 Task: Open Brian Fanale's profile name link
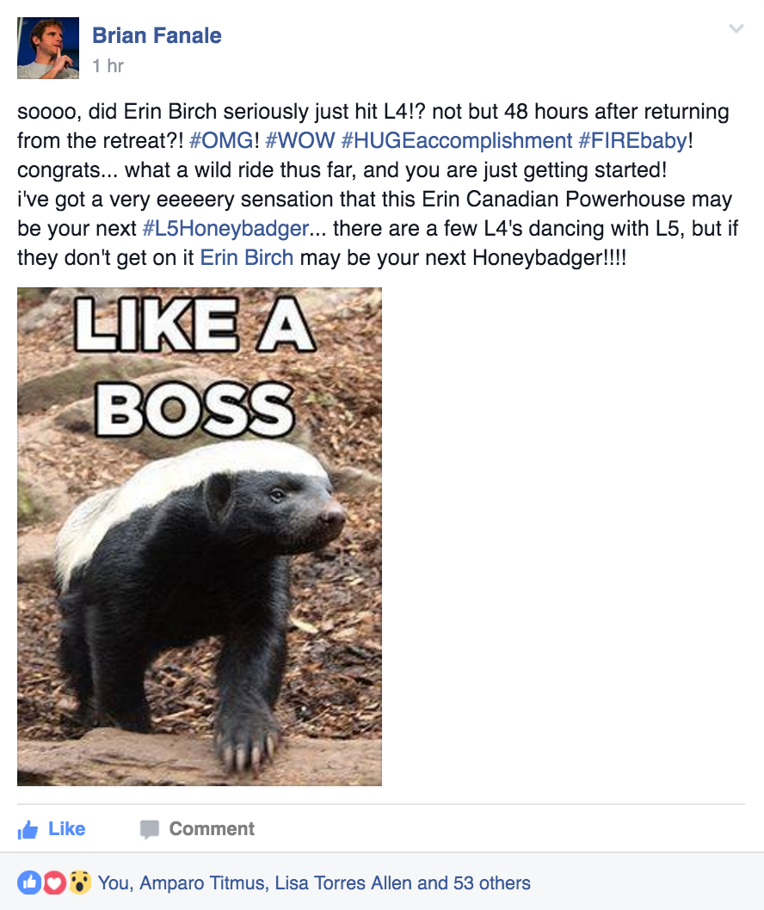pos(157,35)
